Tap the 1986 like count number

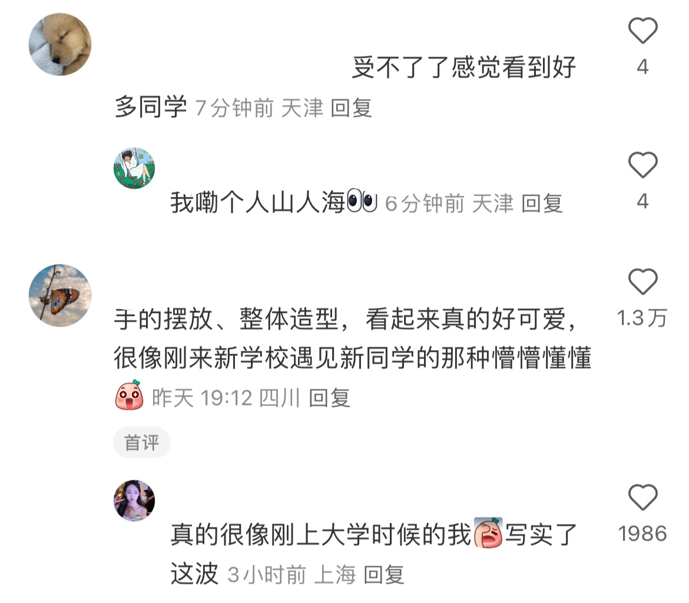(642, 534)
